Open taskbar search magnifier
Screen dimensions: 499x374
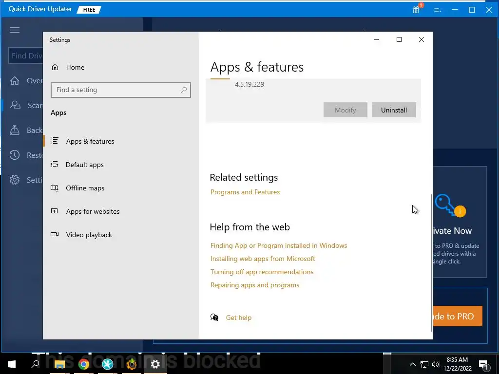(35, 364)
